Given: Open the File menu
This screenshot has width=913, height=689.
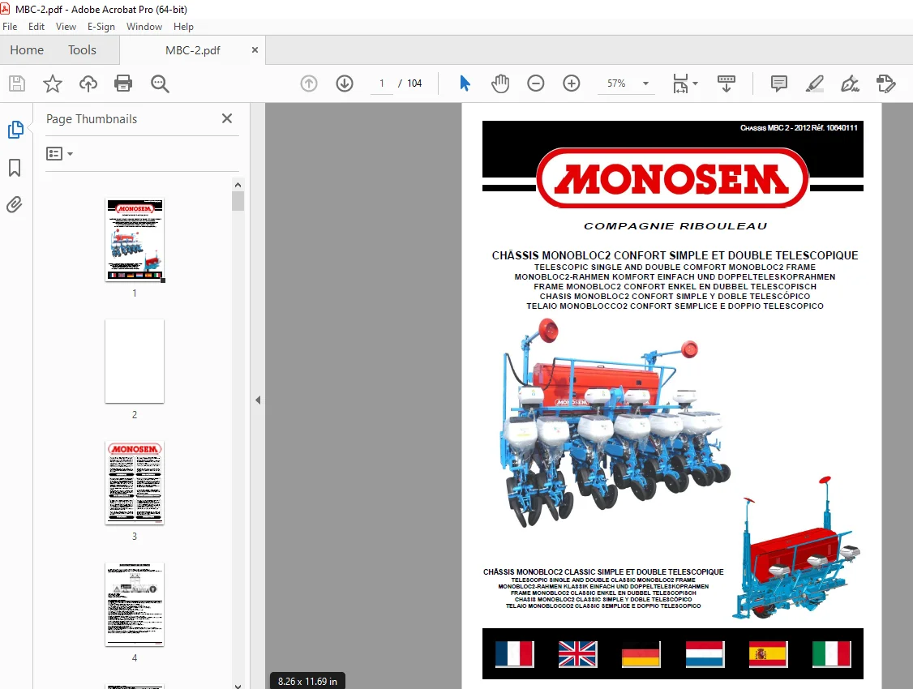Looking at the screenshot, I should pyautogui.click(x=10, y=27).
